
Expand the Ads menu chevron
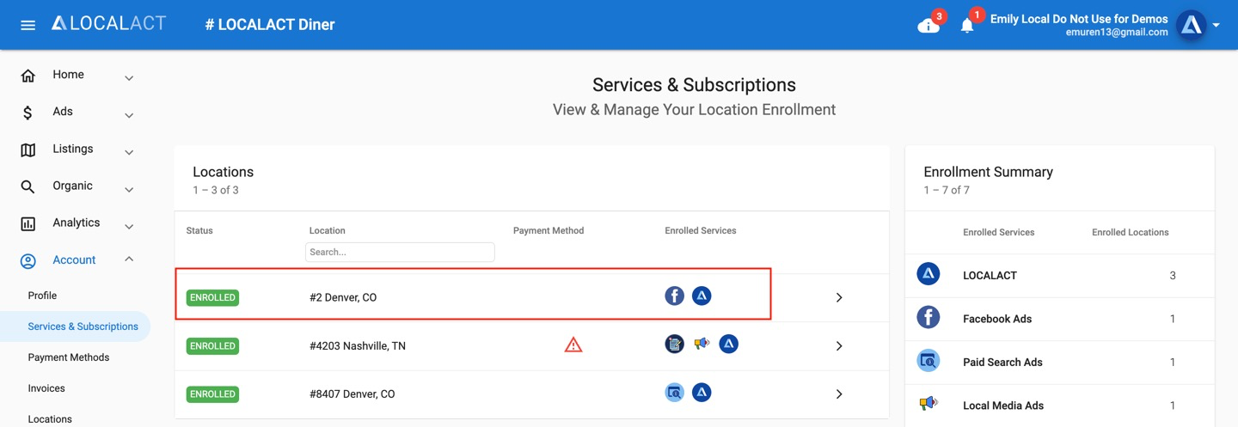[129, 115]
